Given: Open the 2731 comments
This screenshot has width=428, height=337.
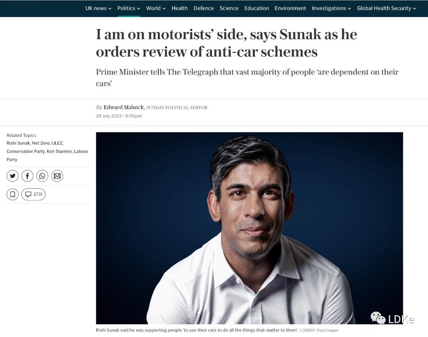Looking at the screenshot, I should coord(34,194).
